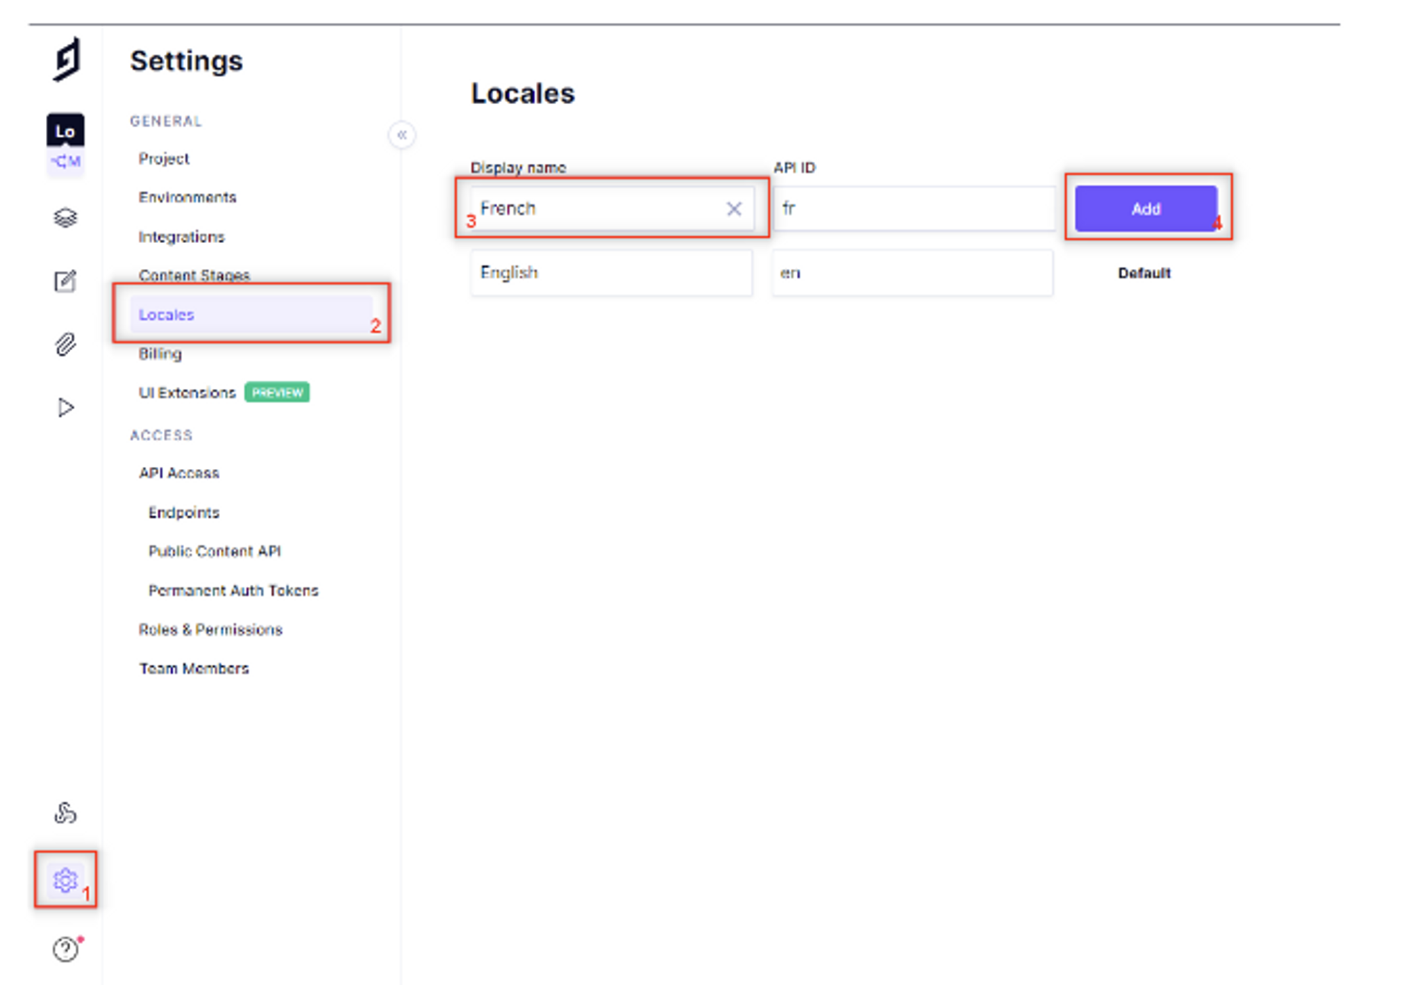Open the Environments settings page
The height and width of the screenshot is (985, 1422).
(187, 197)
